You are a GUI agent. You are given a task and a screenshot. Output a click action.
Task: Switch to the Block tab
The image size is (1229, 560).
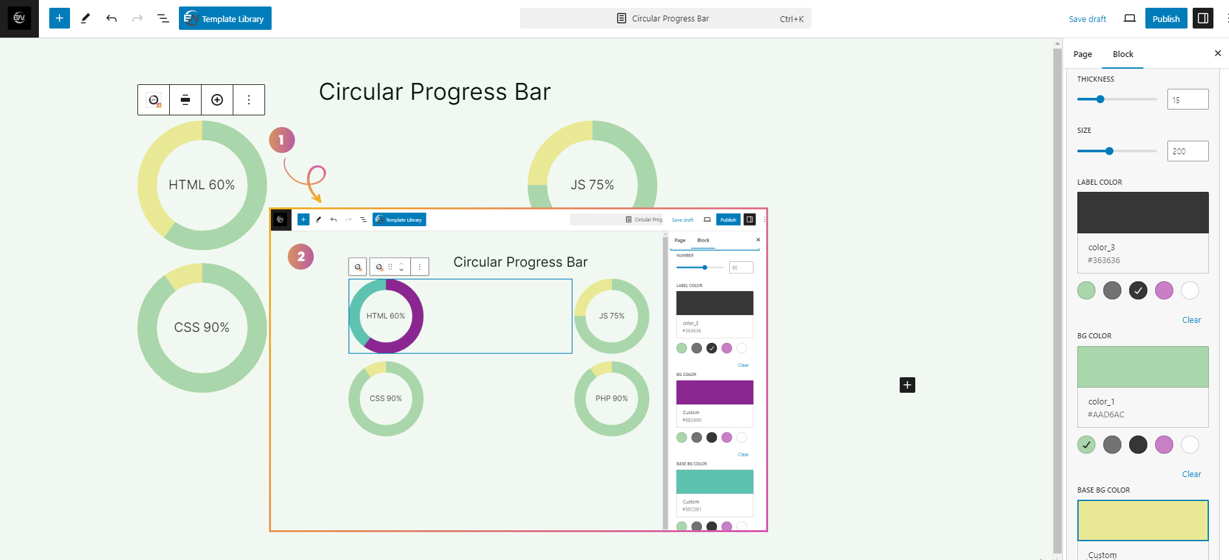(1123, 54)
